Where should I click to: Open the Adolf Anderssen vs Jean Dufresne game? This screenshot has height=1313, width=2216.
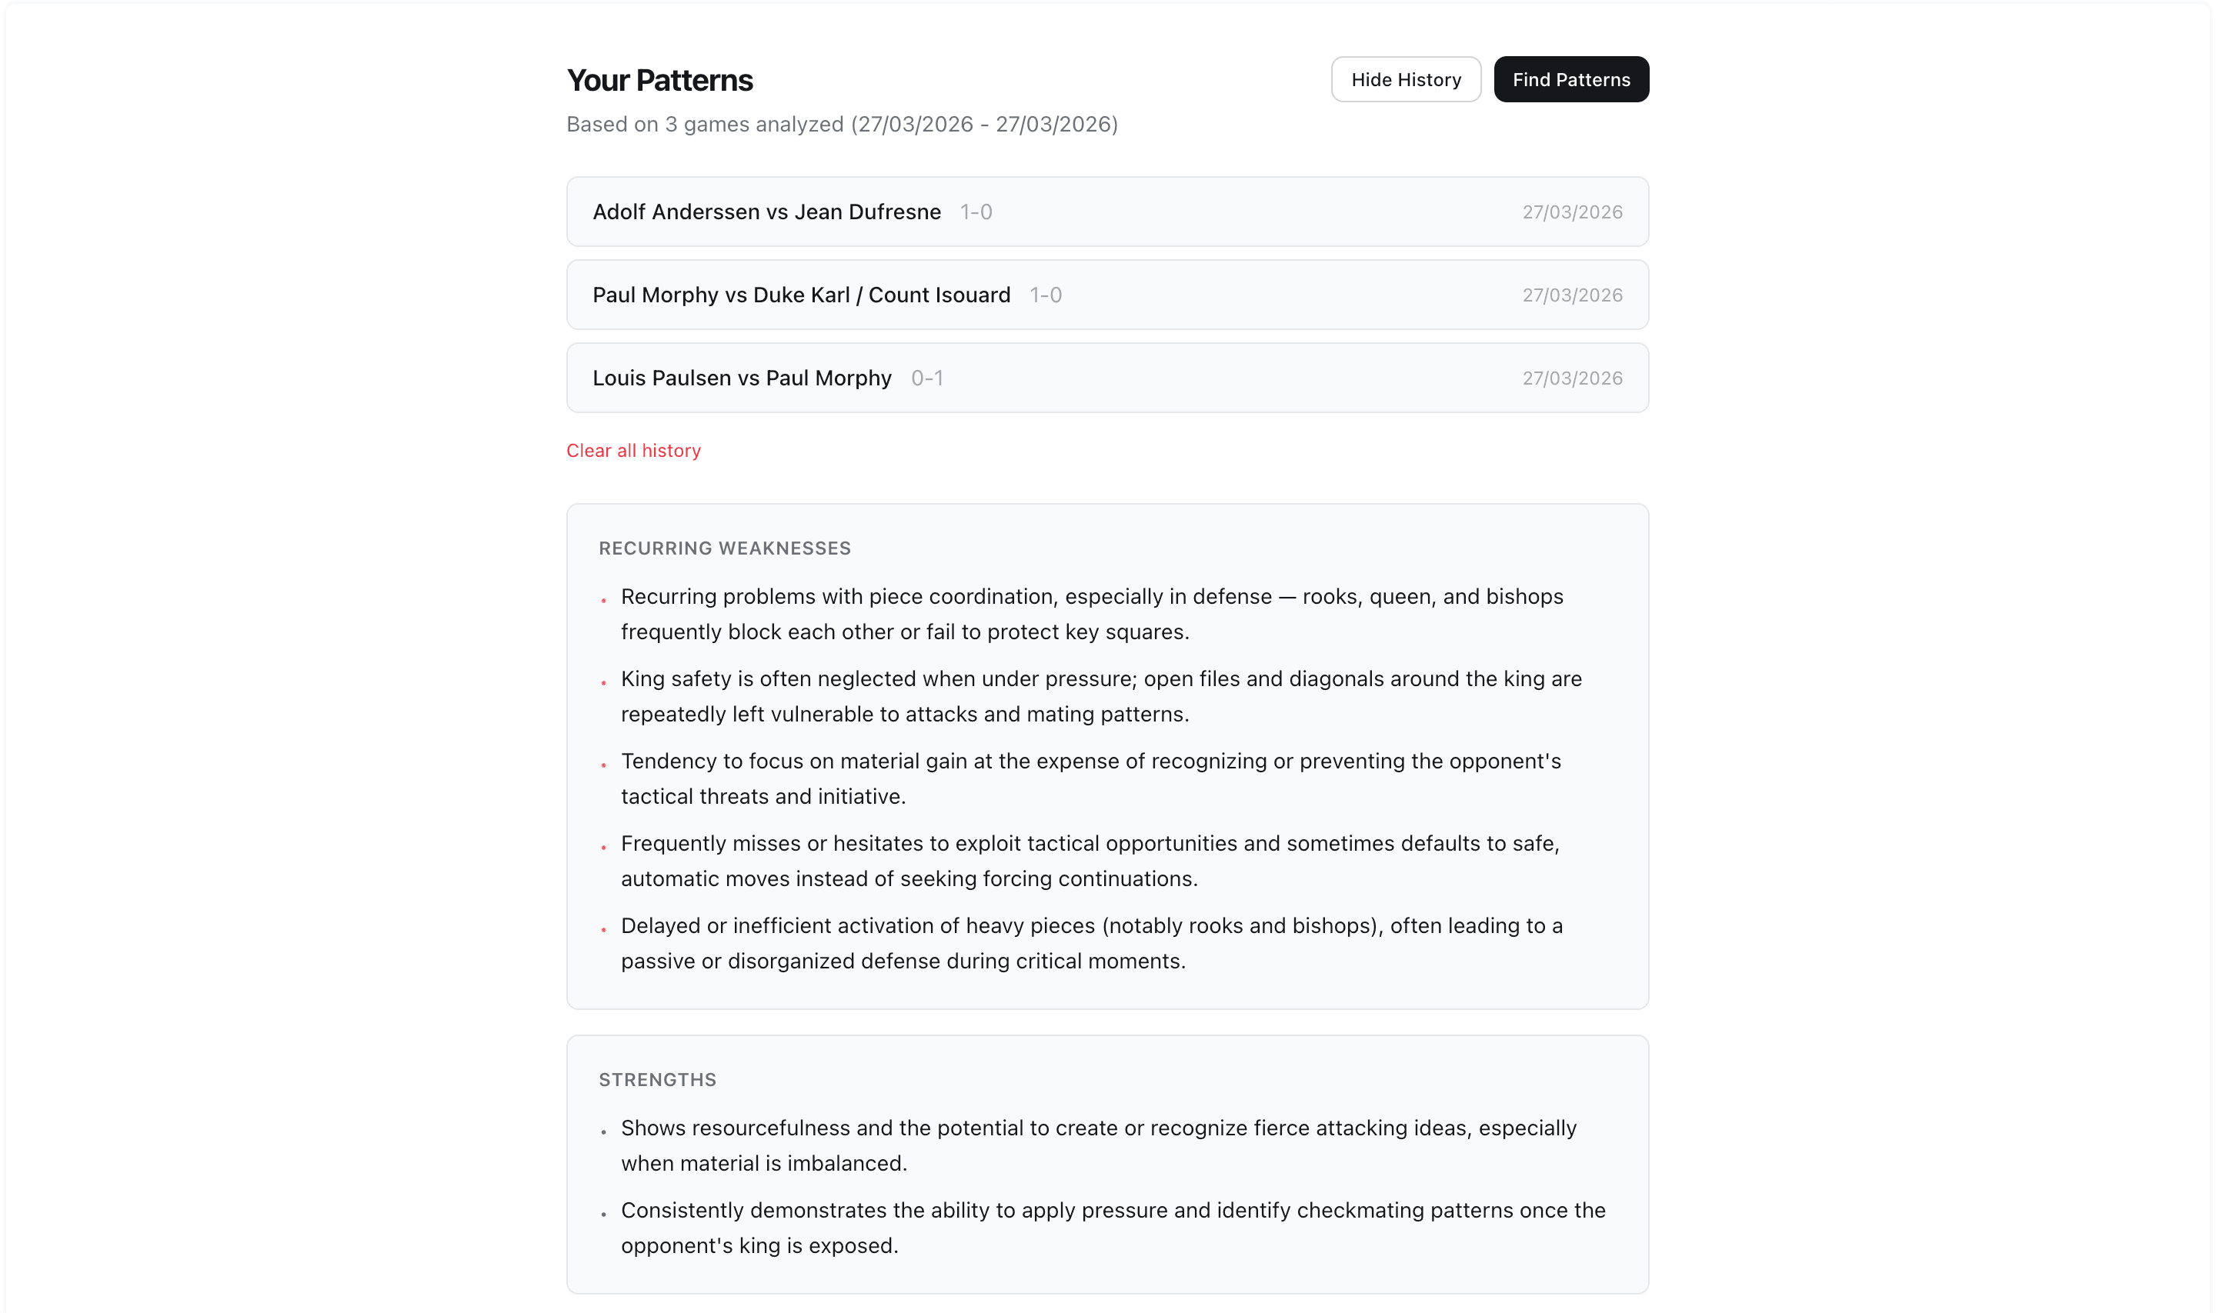pos(766,212)
